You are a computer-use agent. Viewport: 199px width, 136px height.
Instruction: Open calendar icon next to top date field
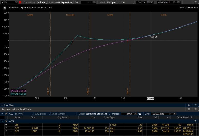[x=174, y=2]
